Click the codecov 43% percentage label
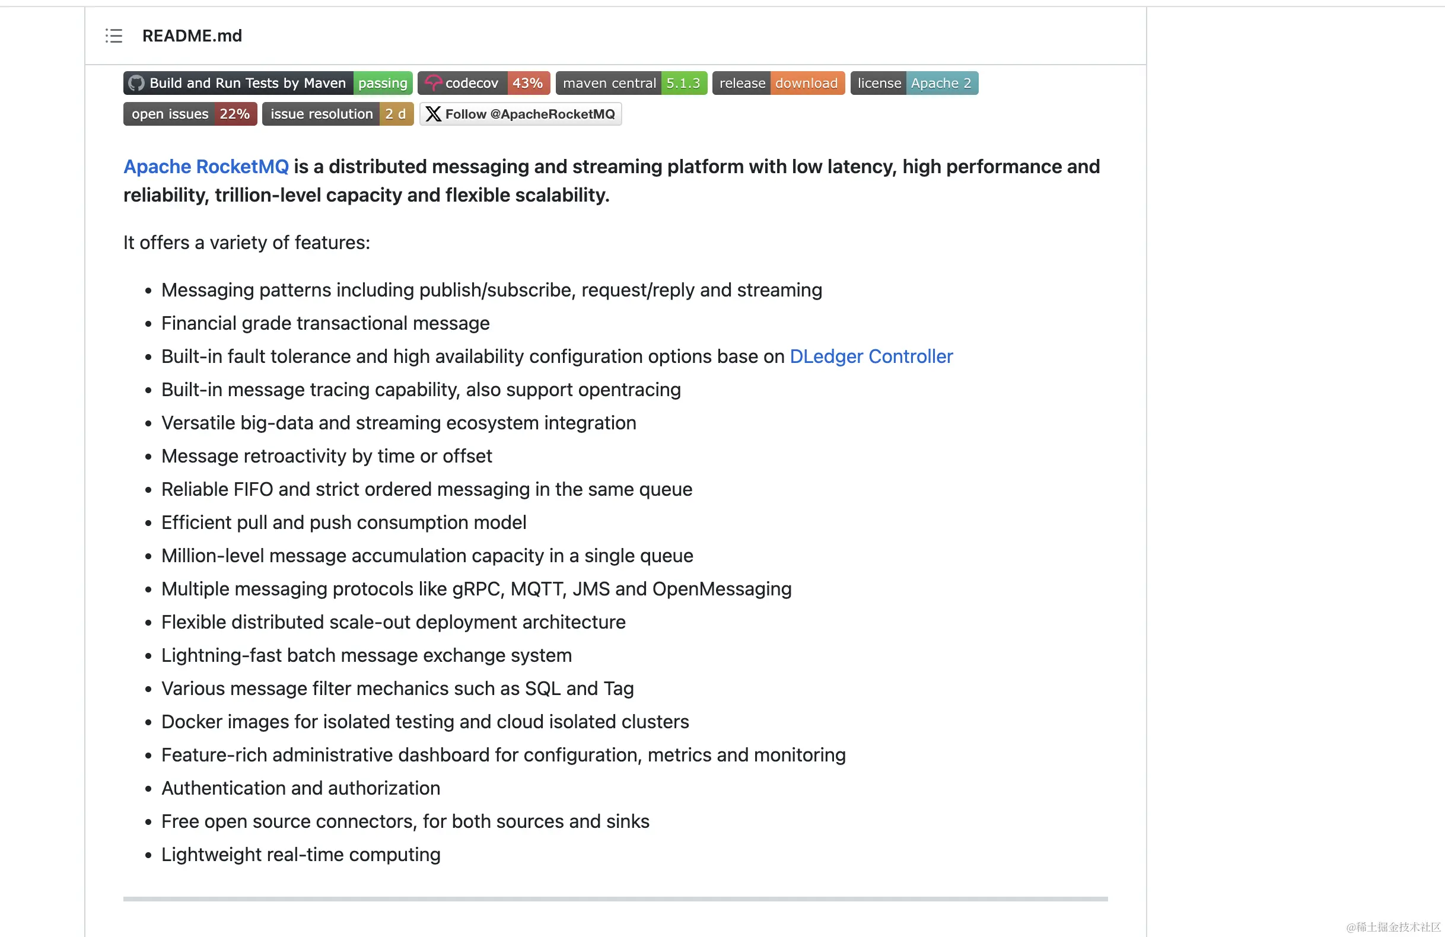Viewport: 1445px width, 937px height. tap(527, 83)
